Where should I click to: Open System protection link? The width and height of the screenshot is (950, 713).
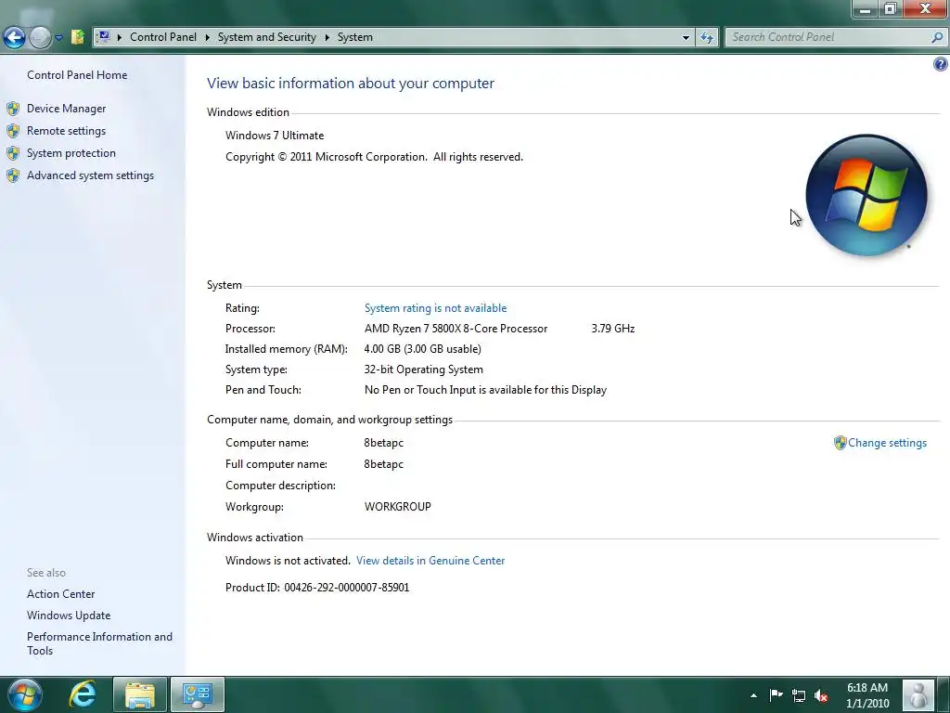click(71, 153)
